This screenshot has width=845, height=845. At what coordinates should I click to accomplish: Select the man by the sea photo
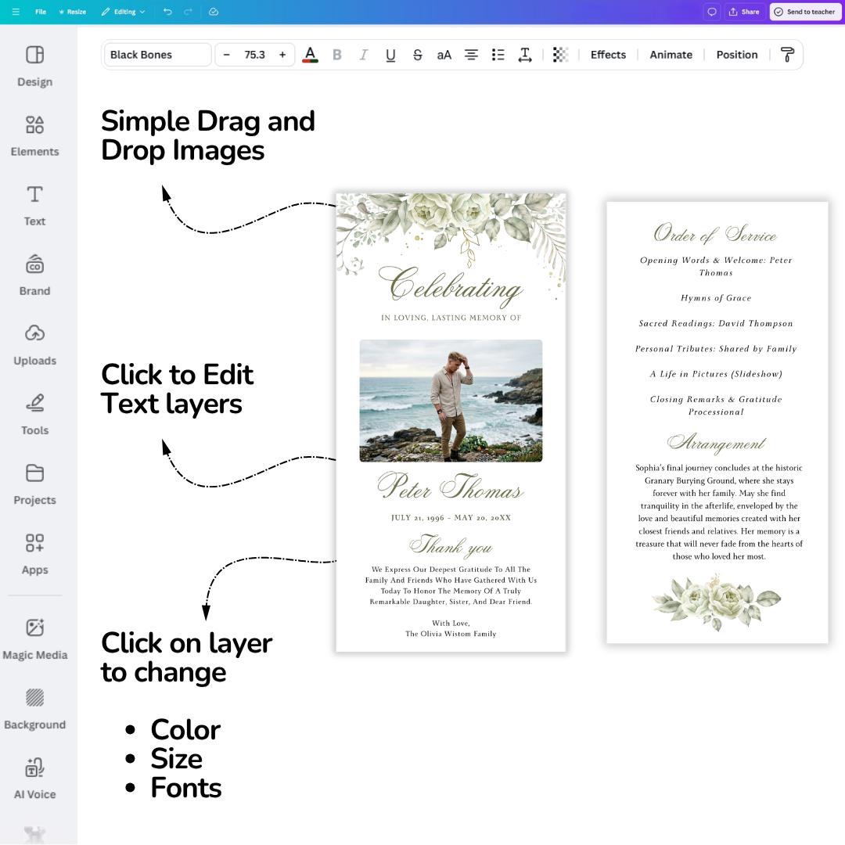click(x=451, y=401)
